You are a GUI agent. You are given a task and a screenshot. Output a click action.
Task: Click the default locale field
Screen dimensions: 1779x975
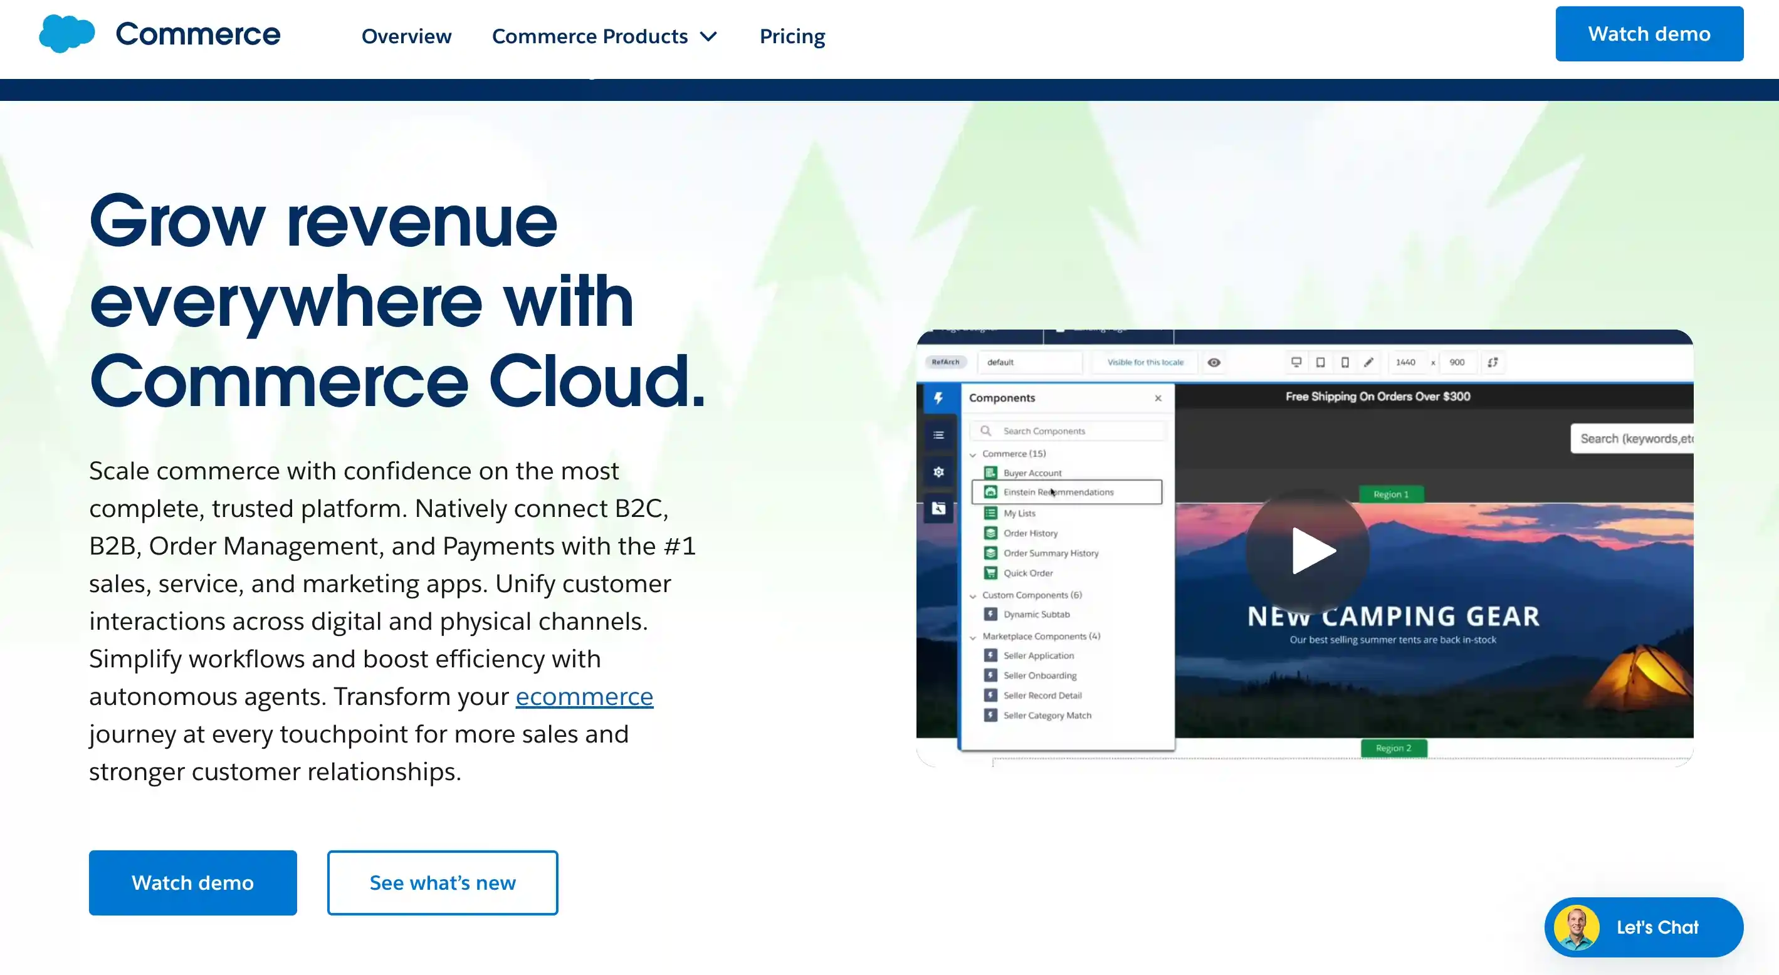pyautogui.click(x=1031, y=363)
